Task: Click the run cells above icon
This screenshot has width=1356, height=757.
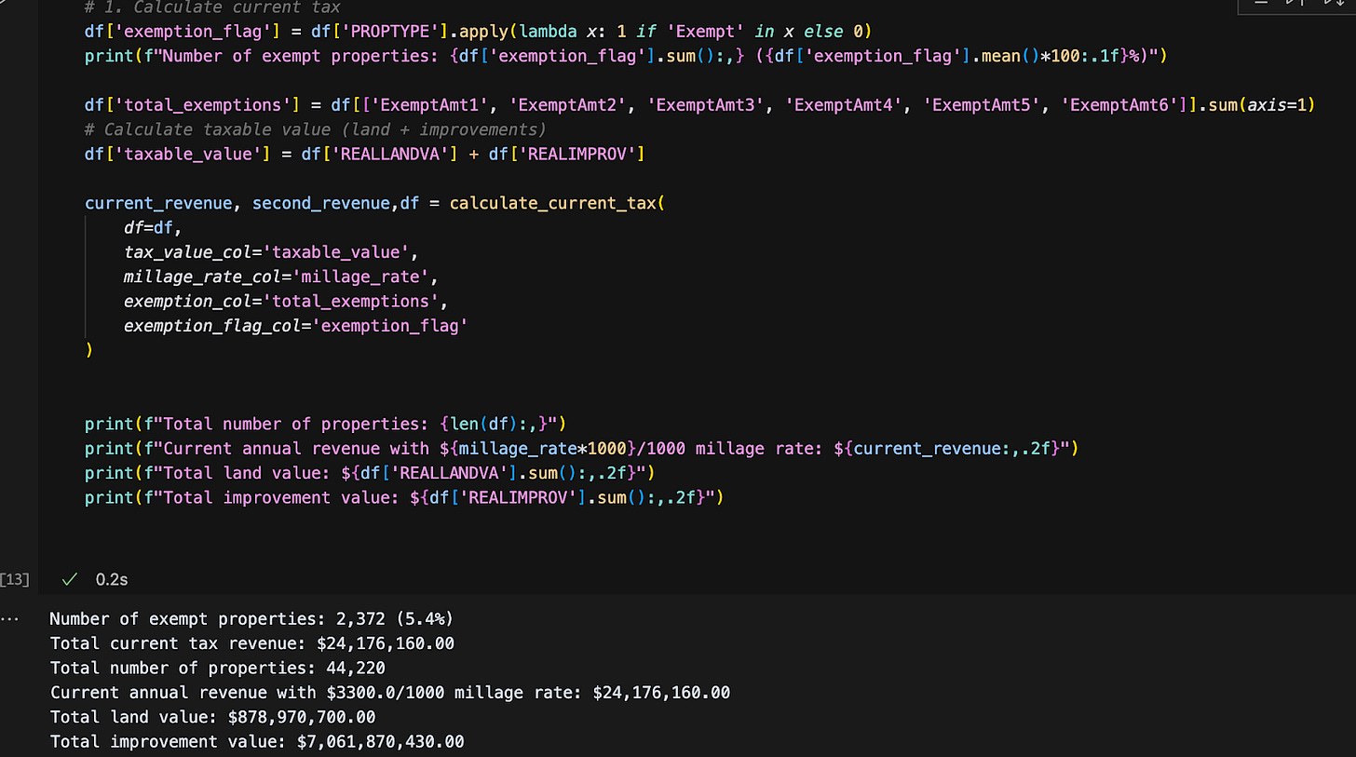Action: (1295, 4)
